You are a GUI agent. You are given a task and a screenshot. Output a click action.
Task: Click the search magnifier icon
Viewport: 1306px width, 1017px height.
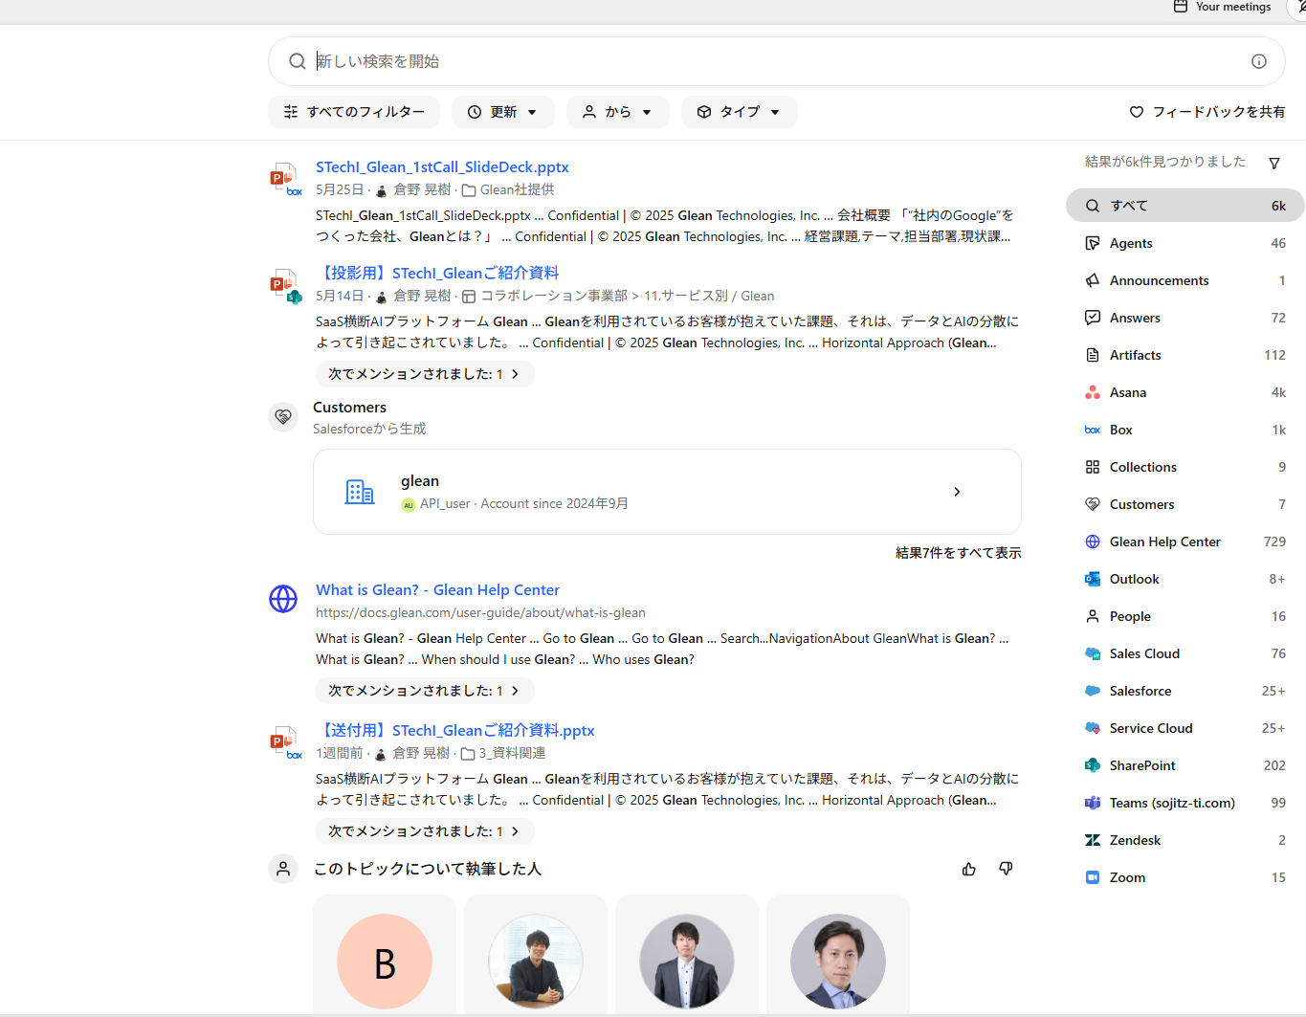pyautogui.click(x=298, y=61)
